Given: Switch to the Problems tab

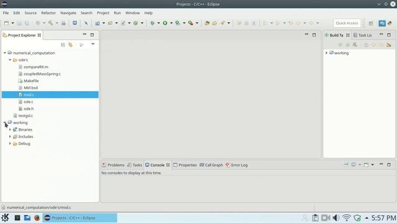Looking at the screenshot, I should [x=113, y=165].
